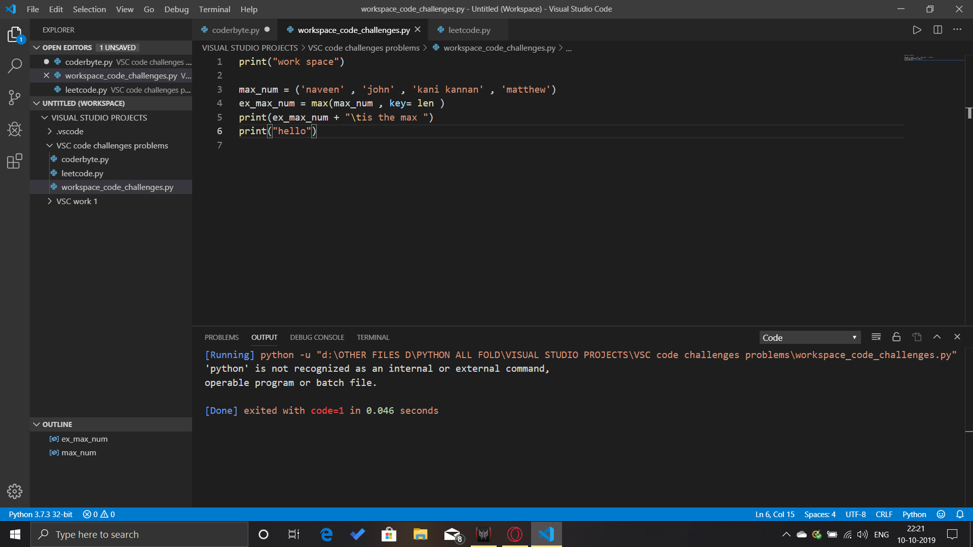Expand the .vscode folder
The image size is (973, 547).
70,131
